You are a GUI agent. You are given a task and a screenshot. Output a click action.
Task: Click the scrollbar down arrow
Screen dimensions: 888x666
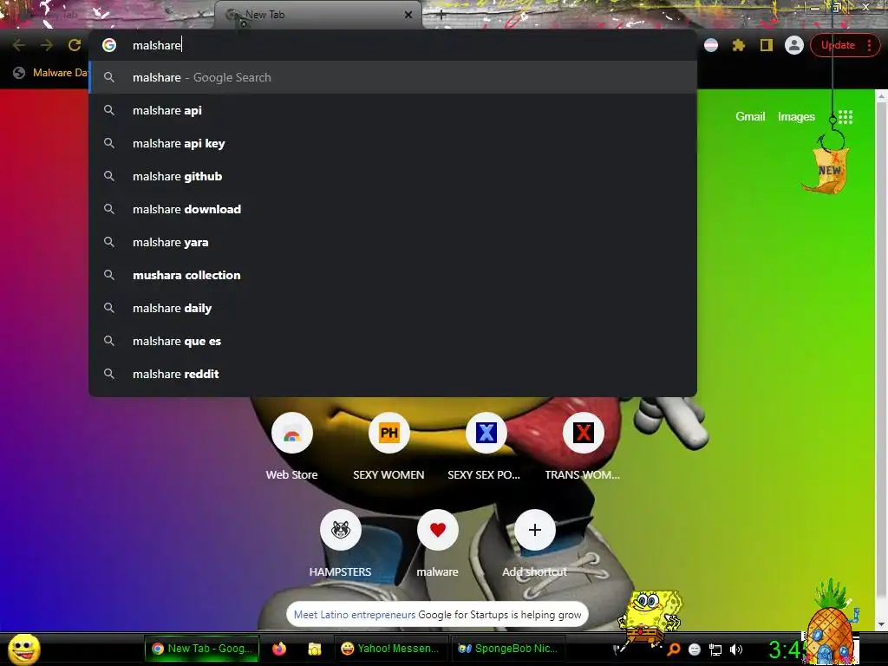pos(881,624)
